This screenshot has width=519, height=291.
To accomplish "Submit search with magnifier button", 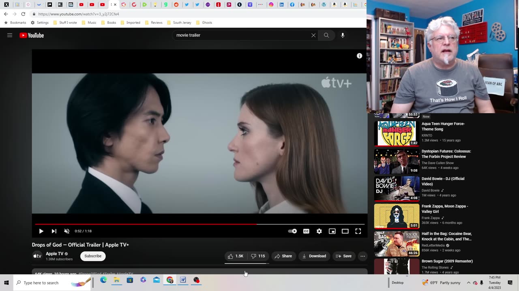I will pos(326,35).
